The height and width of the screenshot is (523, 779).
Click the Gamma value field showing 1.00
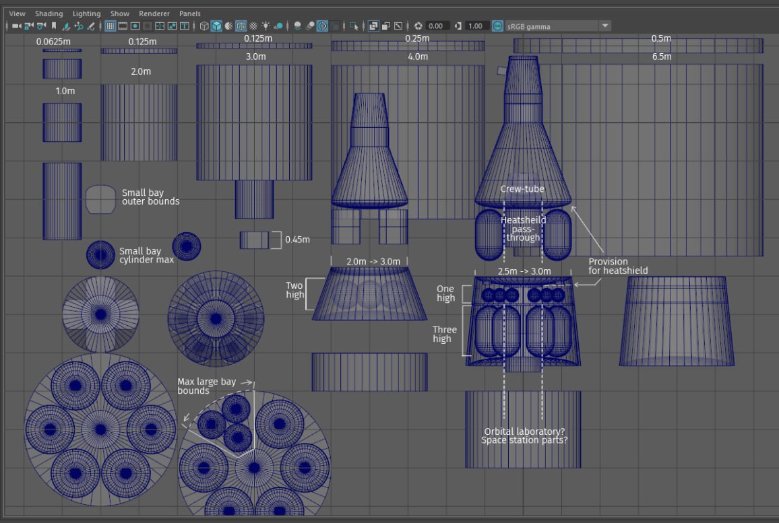[476, 26]
